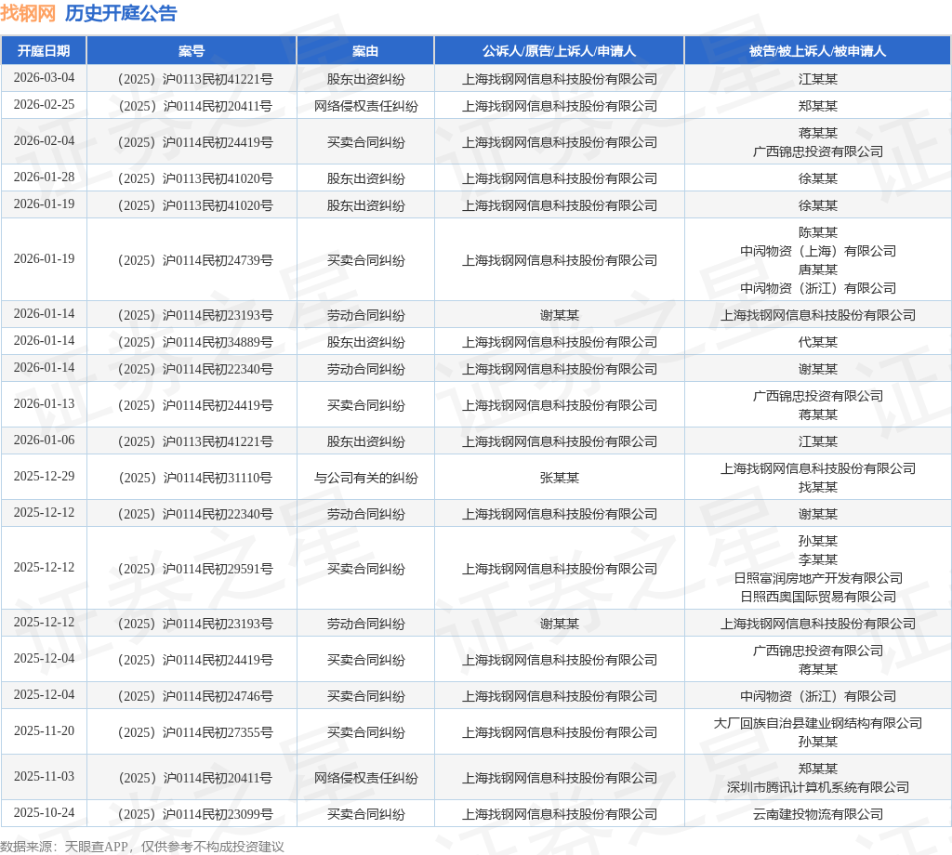
Task: Click plaintiff 谢某某 in 沪0114民初23193号 2026-01-14 row
Action: pyautogui.click(x=559, y=315)
